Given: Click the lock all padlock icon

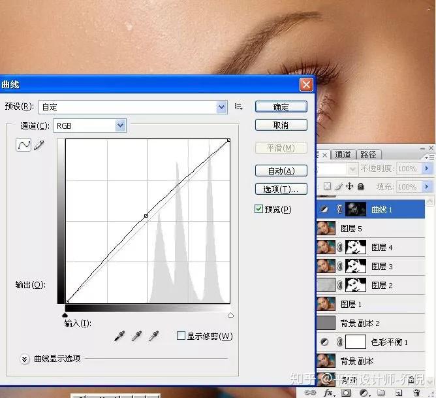Looking at the screenshot, I should pos(361,186).
